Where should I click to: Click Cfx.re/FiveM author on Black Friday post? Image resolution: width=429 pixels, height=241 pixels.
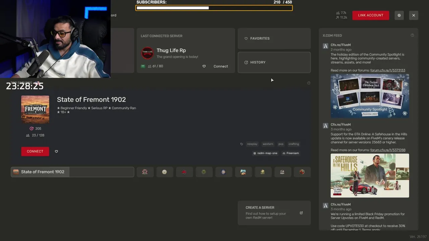point(341,205)
